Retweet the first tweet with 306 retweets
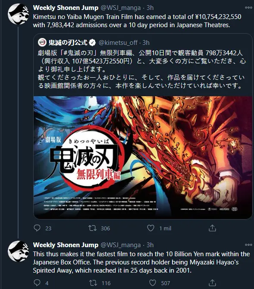The image size is (254, 289). pos(92,228)
